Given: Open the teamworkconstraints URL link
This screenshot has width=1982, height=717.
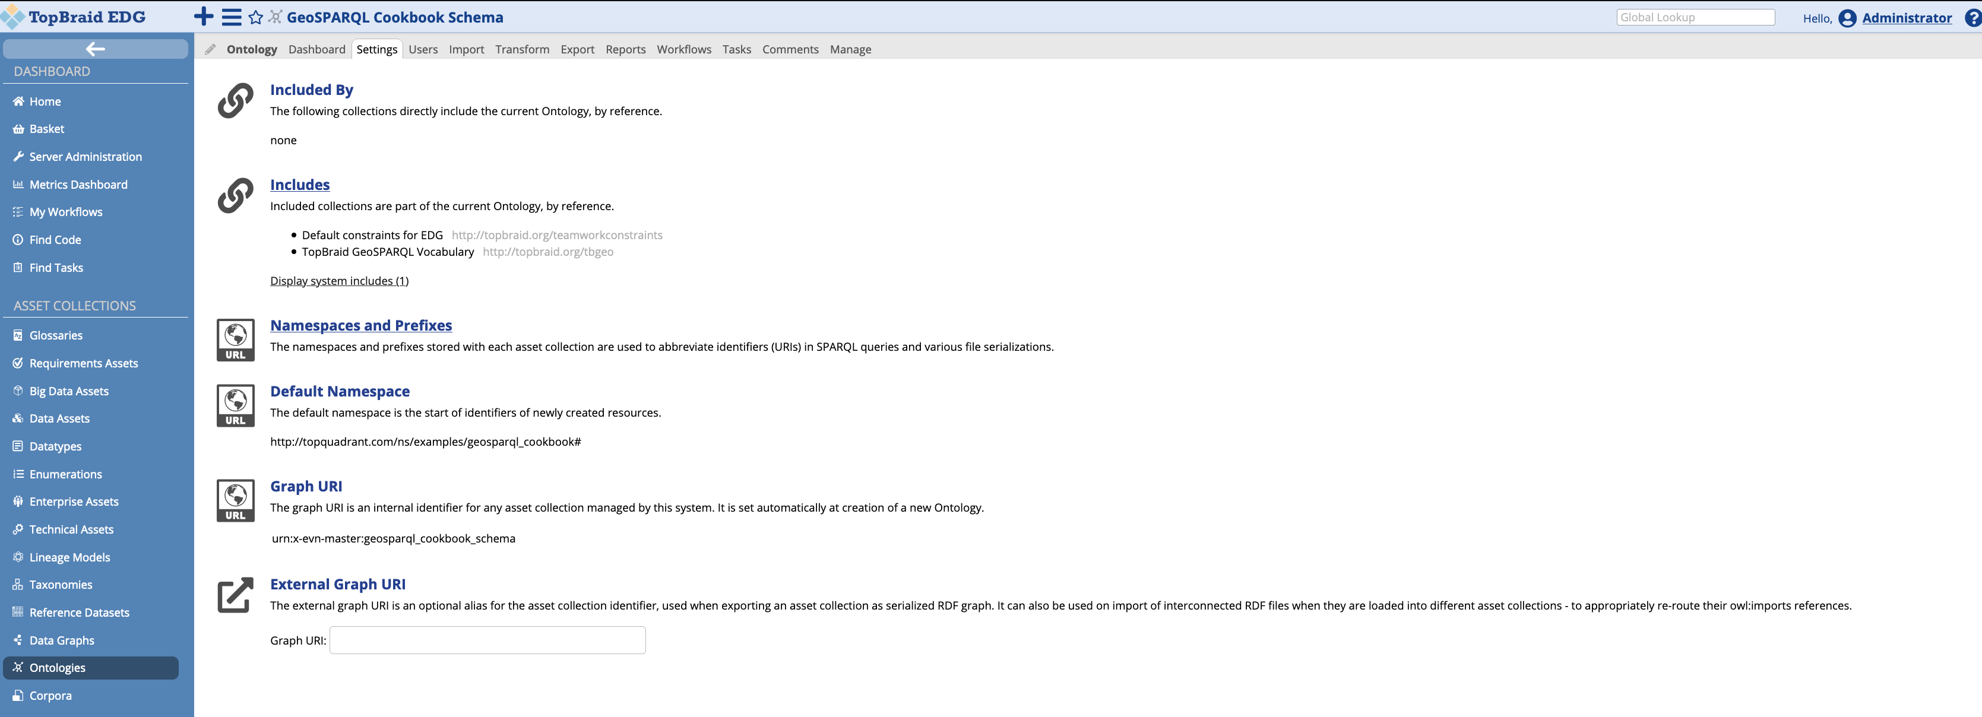Looking at the screenshot, I should click(x=556, y=236).
